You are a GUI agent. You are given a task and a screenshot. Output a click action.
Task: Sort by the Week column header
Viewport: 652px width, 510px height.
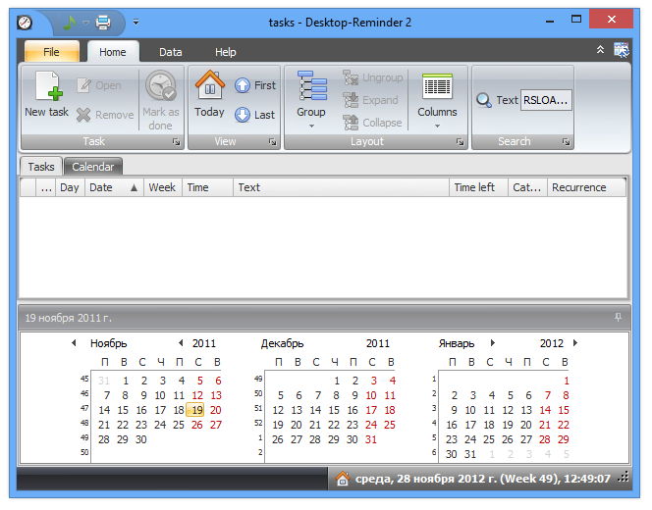click(x=163, y=187)
